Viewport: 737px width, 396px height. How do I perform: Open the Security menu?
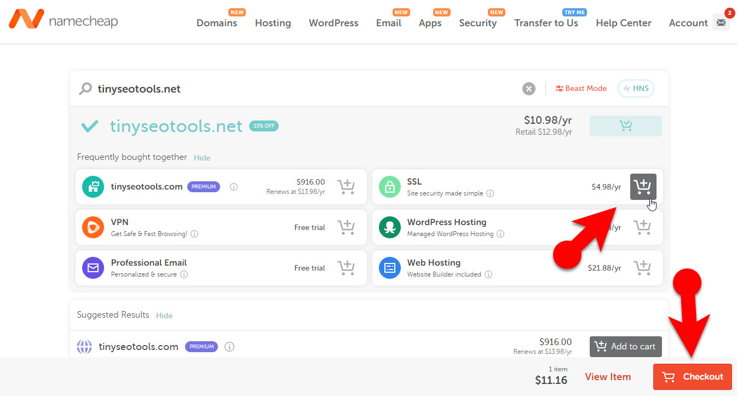tap(478, 23)
